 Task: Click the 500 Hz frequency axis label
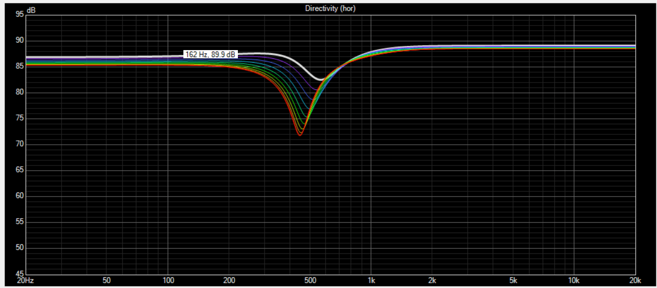[310, 280]
